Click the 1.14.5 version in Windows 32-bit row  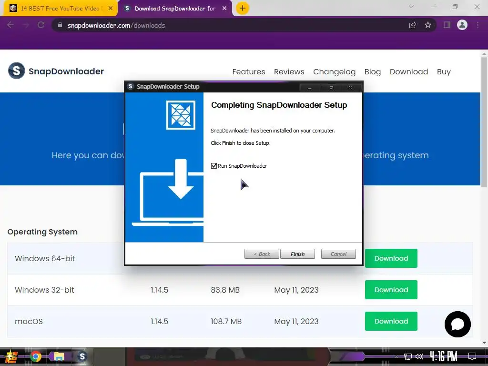[159, 290]
